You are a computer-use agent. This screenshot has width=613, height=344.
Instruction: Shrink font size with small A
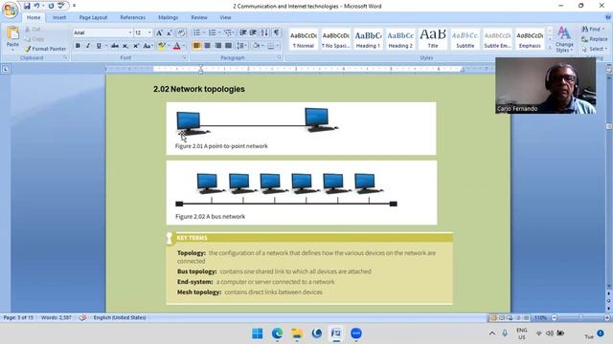pyautogui.click(x=170, y=32)
